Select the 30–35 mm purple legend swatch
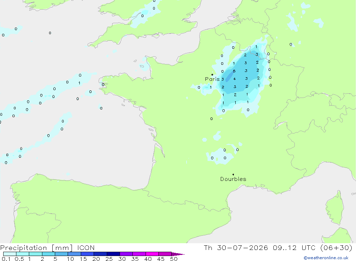Screen dimensions: 356x261 [126, 254]
